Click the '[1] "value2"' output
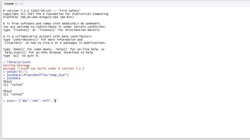Screen dimensions: 250x140 point(13,94)
